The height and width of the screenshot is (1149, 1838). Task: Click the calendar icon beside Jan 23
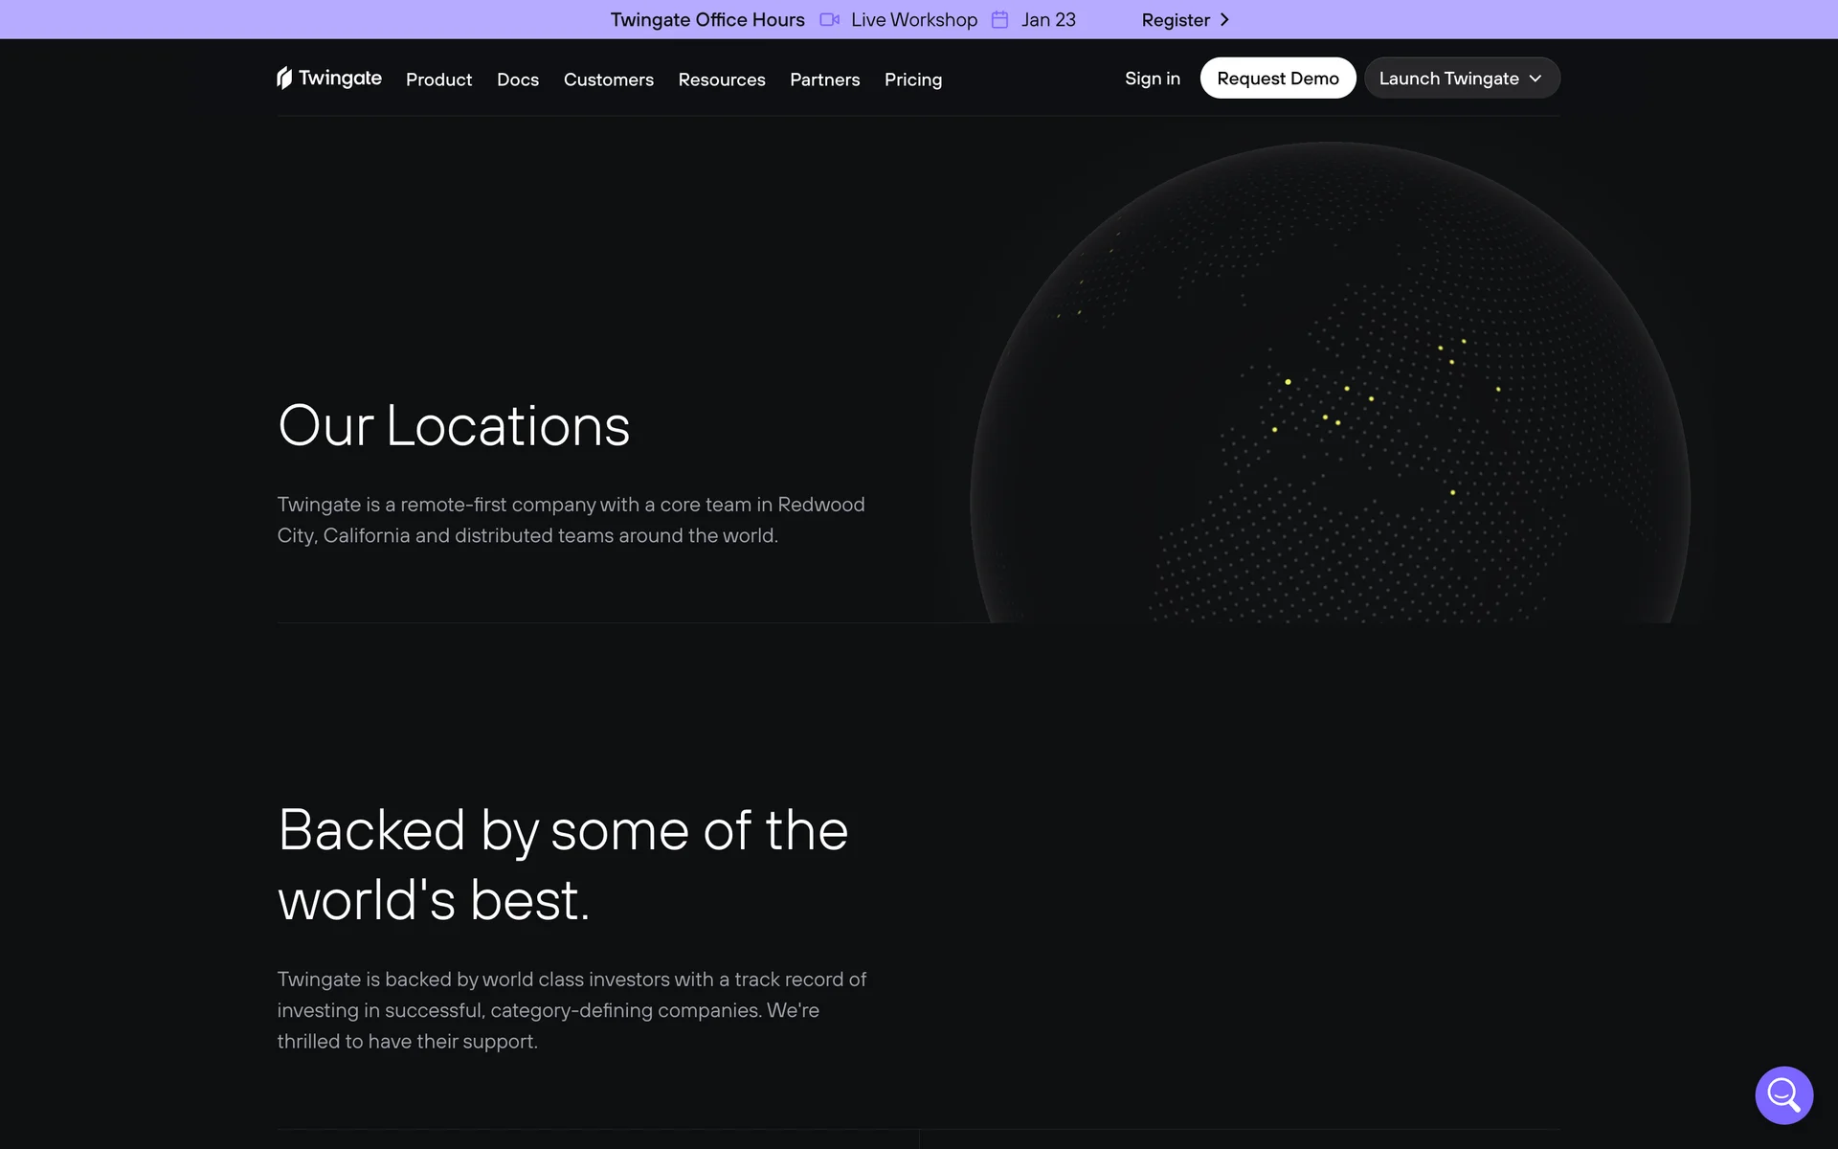[999, 19]
